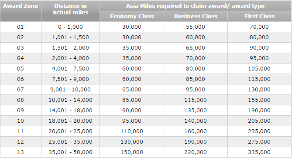Click award zone 01 cell
Image resolution: width=292 pixels, height=158 pixels.
pyautogui.click(x=21, y=27)
